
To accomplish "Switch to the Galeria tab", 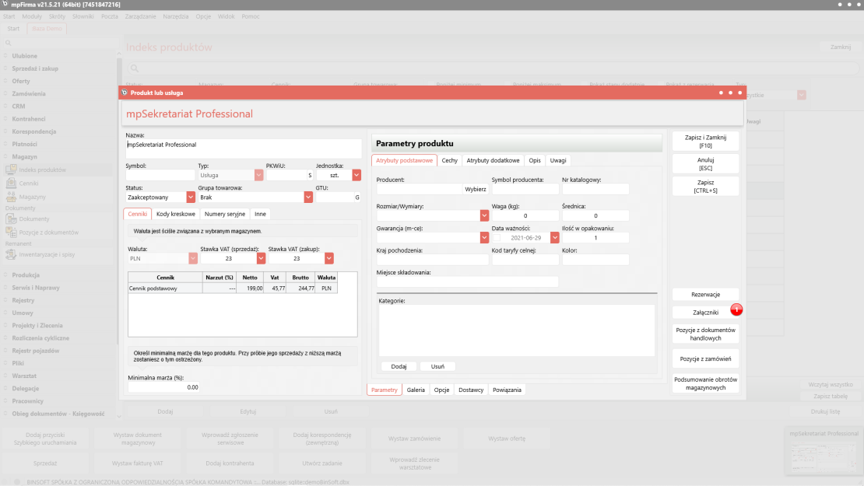I will 416,390.
